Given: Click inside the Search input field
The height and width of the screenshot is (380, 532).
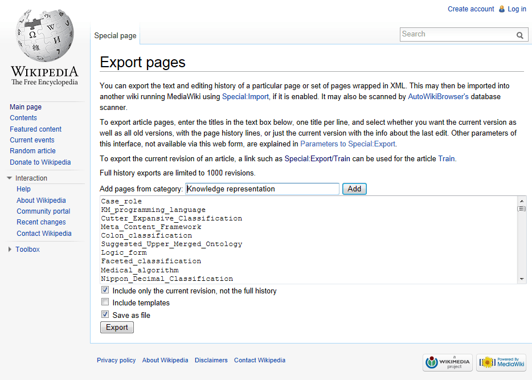Looking at the screenshot, I should [x=456, y=35].
